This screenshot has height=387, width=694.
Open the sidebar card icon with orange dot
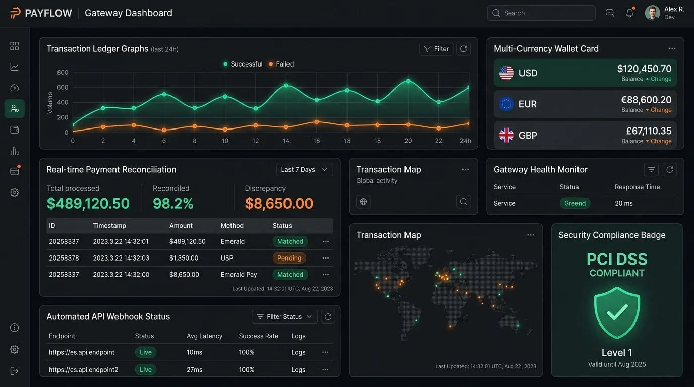[15, 171]
